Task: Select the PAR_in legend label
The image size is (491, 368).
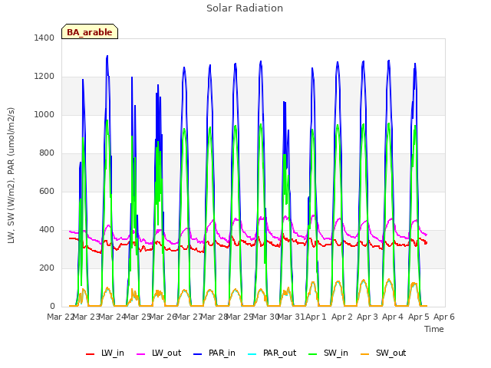Action: tap(222, 353)
